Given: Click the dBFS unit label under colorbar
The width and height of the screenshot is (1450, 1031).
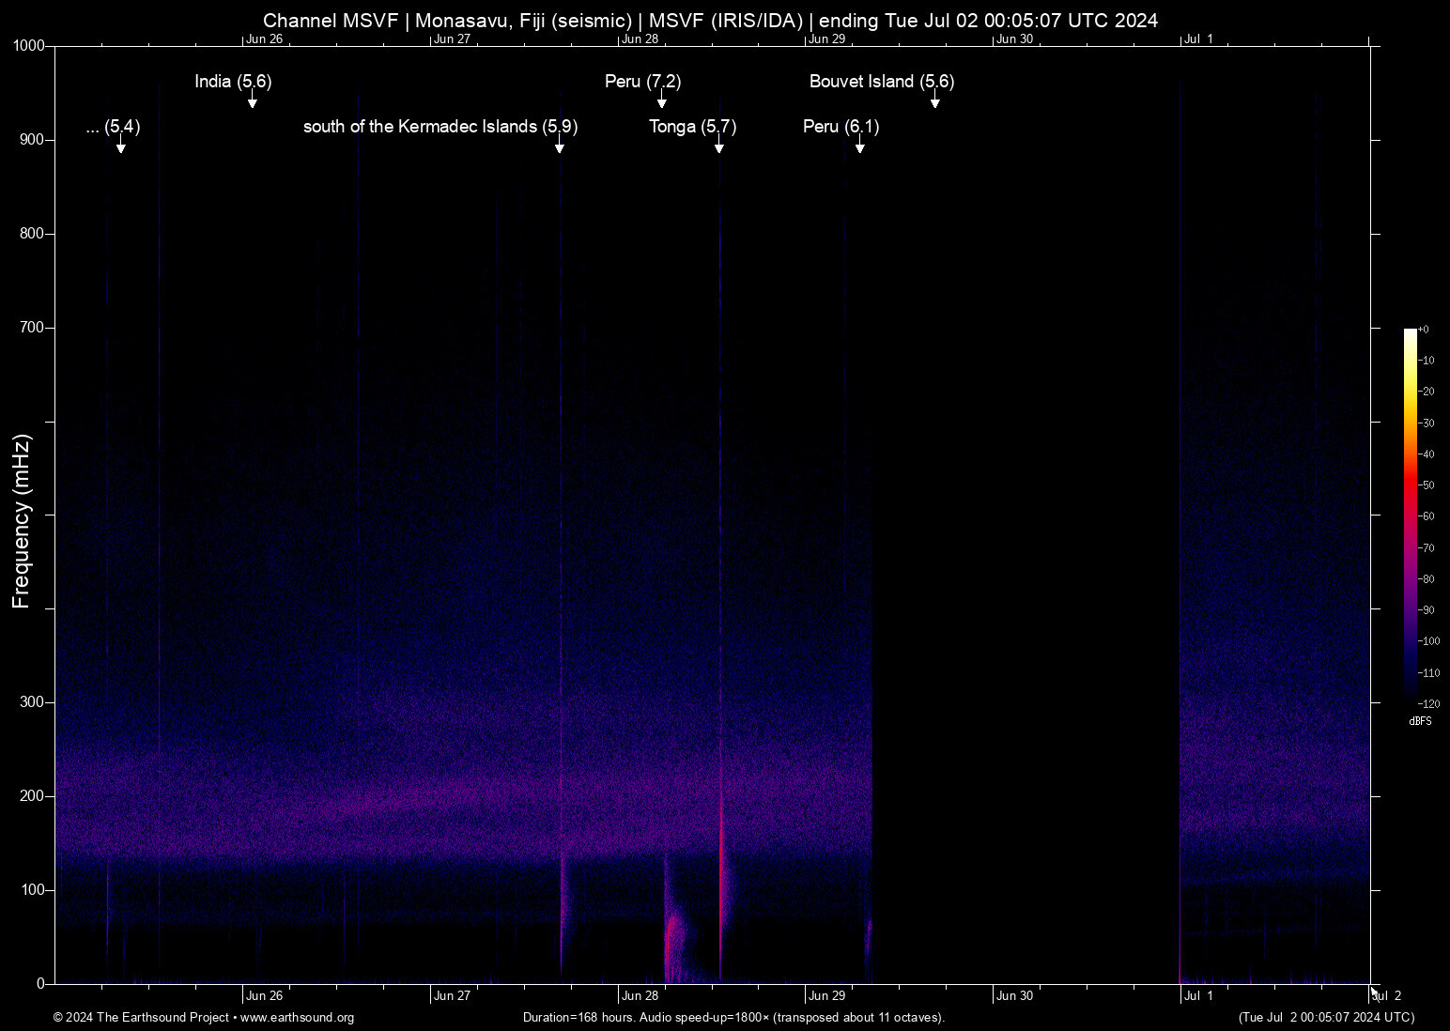Looking at the screenshot, I should click(x=1421, y=721).
